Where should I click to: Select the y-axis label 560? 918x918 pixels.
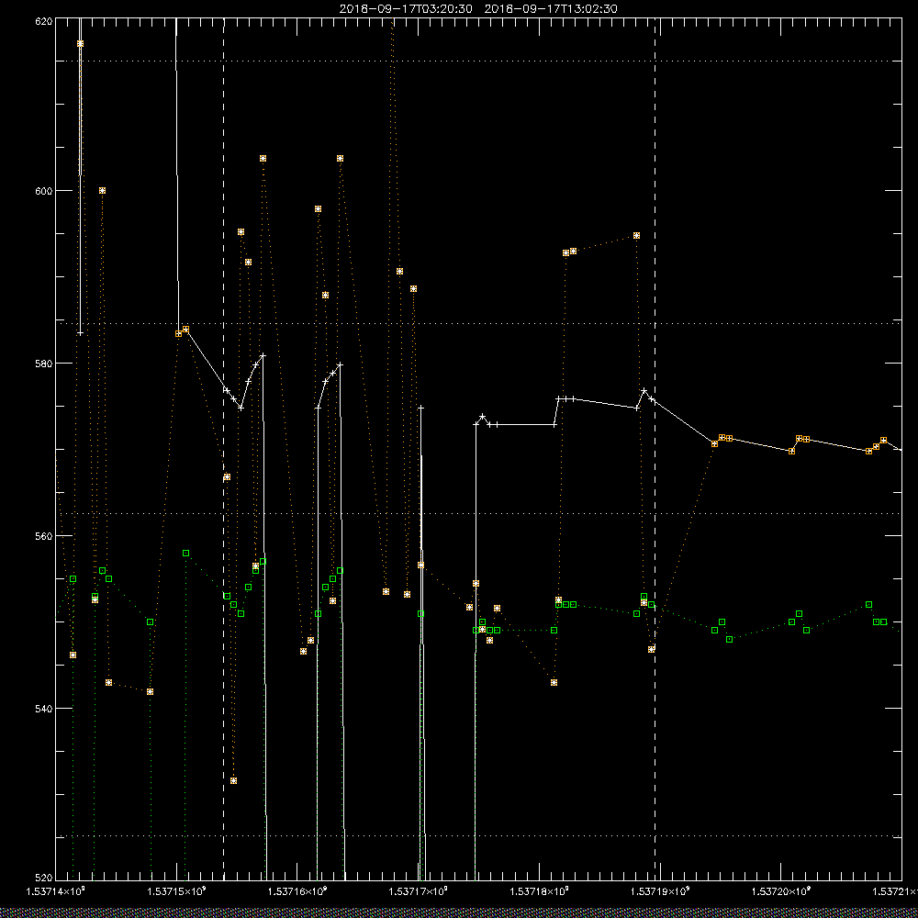click(x=44, y=536)
